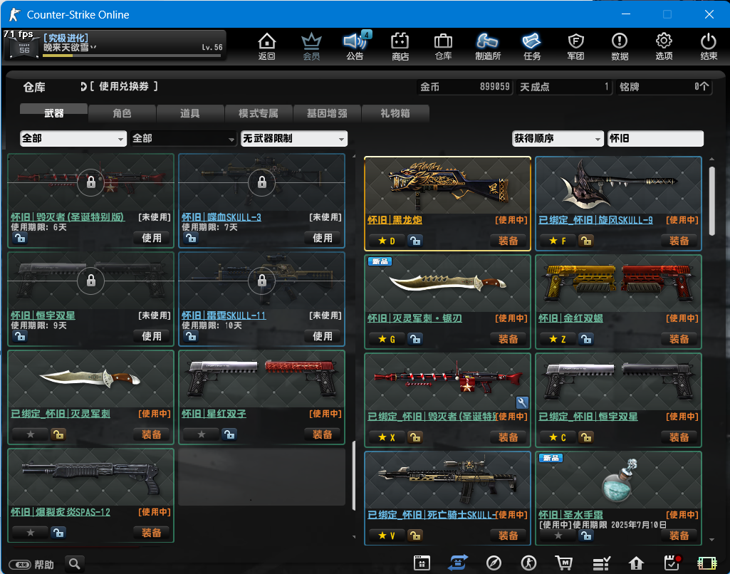Viewport: 730px width, 574px height.
Task: Toggle star favorite on 怀旧|金红双蝎 (Z)
Action: click(558, 339)
